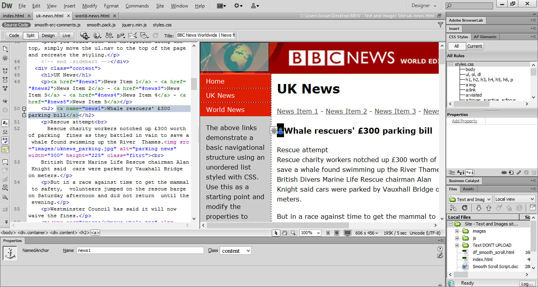Open the Multiscreen preview icon

(85, 35)
